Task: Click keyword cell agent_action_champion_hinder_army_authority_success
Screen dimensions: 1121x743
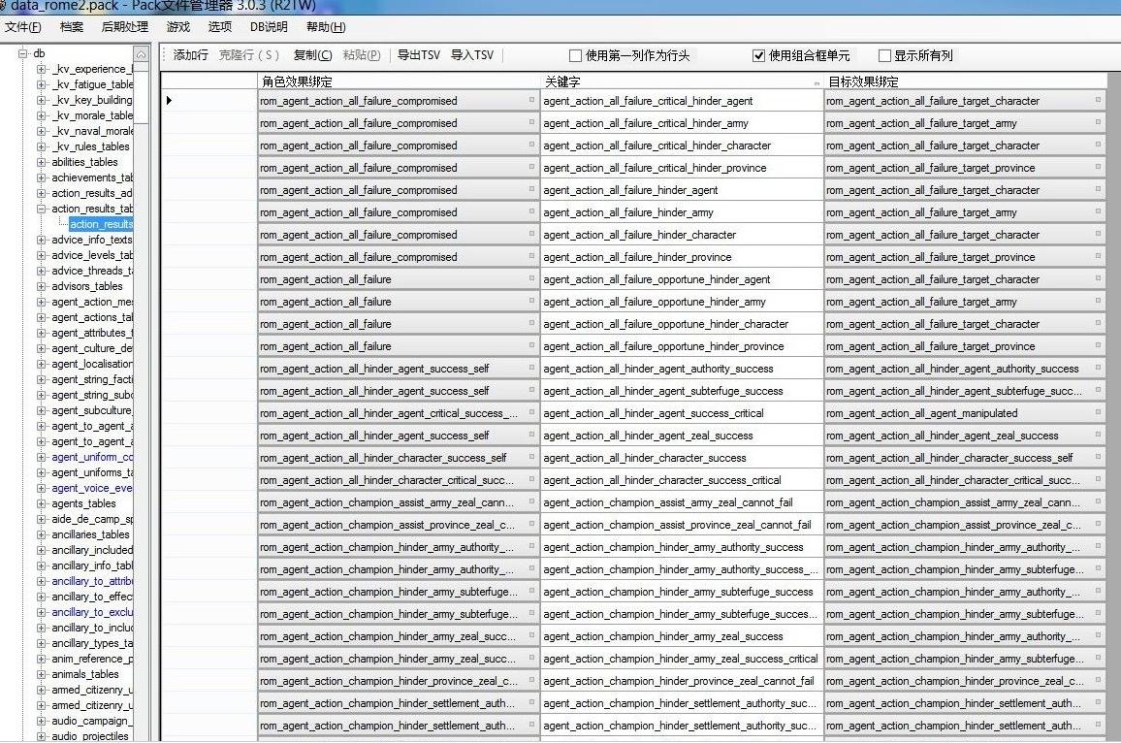Action: click(682, 547)
